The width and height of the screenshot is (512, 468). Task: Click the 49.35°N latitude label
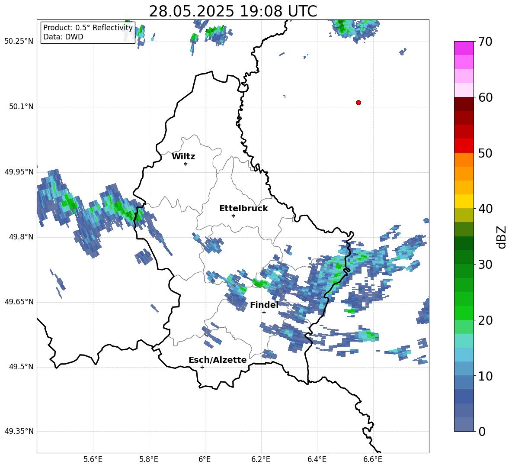(x=19, y=431)
